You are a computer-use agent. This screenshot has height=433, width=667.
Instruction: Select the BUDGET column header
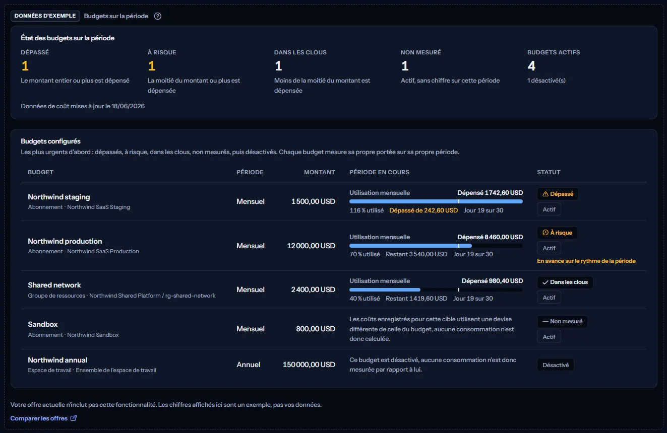point(40,172)
